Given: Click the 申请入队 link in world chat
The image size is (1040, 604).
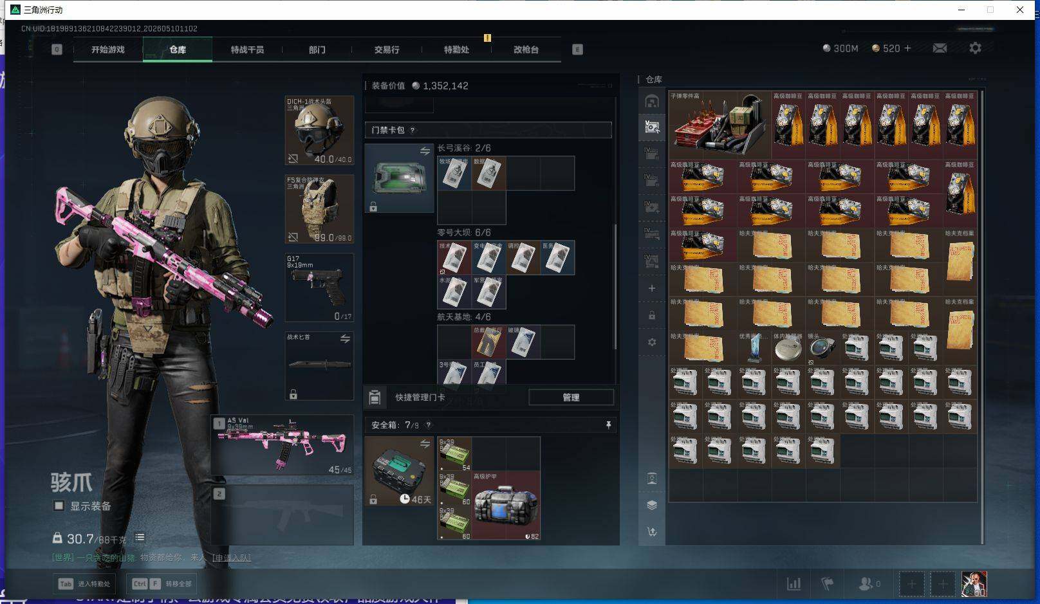Looking at the screenshot, I should point(232,558).
